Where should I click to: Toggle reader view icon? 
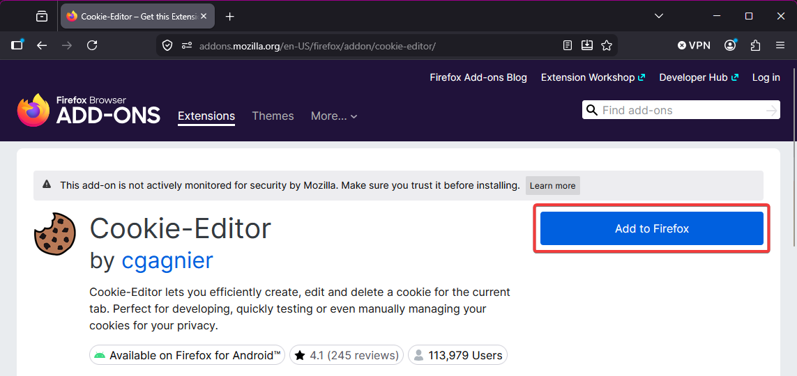(568, 46)
